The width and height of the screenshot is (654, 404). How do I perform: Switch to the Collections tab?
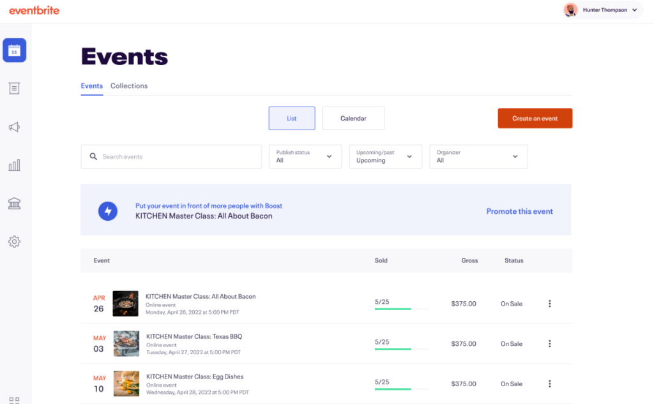pos(129,86)
